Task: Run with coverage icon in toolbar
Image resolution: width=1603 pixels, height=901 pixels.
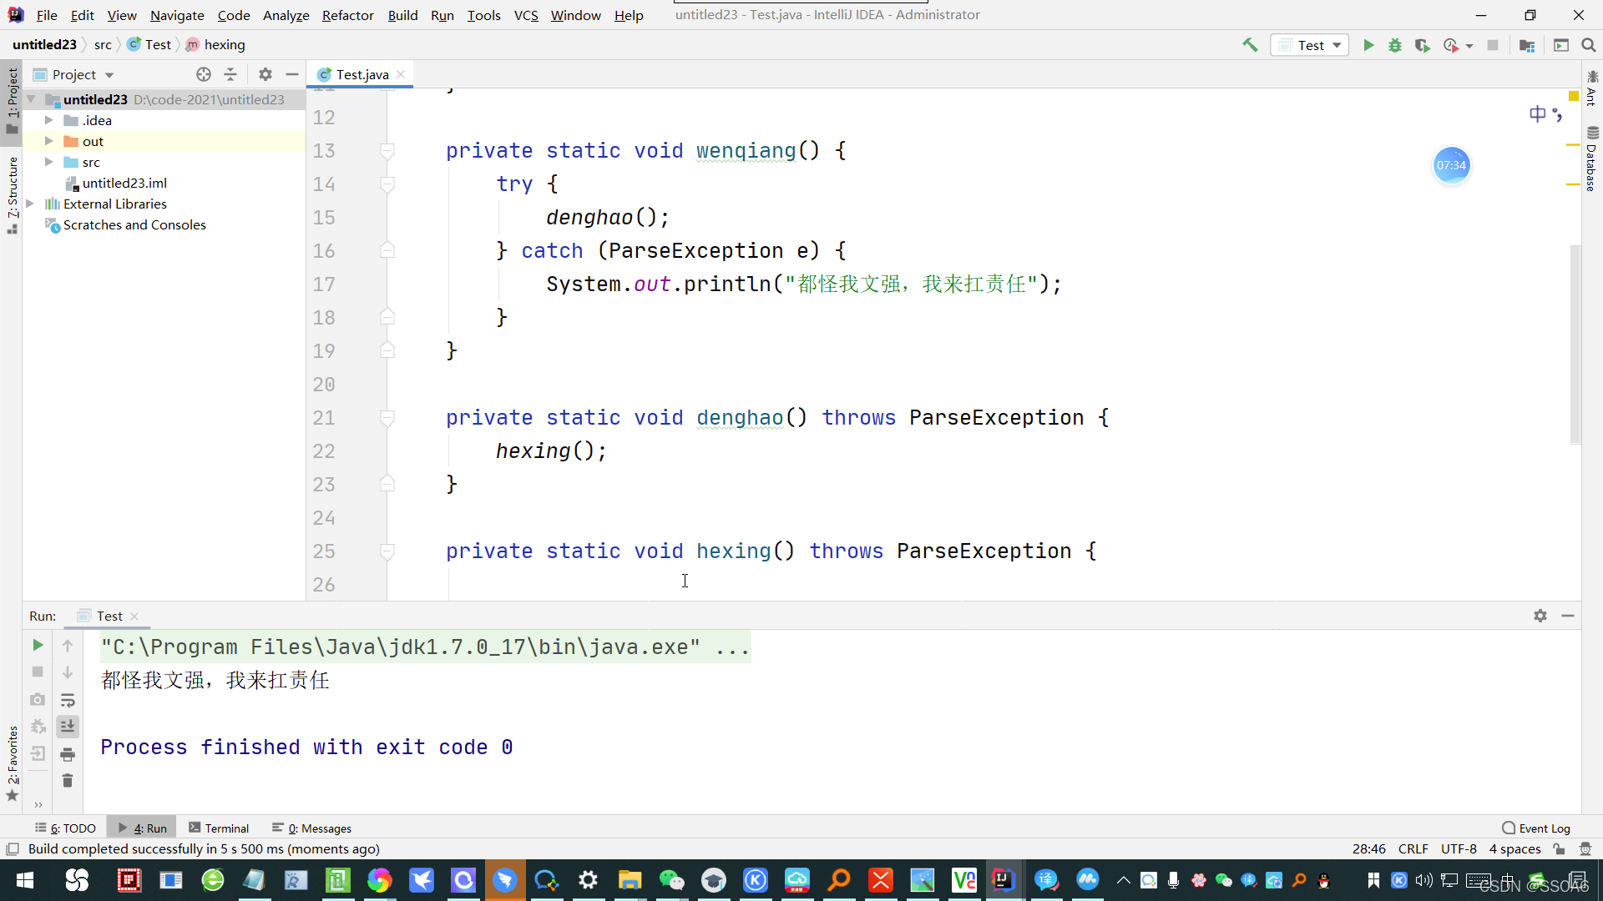Action: pyautogui.click(x=1422, y=45)
